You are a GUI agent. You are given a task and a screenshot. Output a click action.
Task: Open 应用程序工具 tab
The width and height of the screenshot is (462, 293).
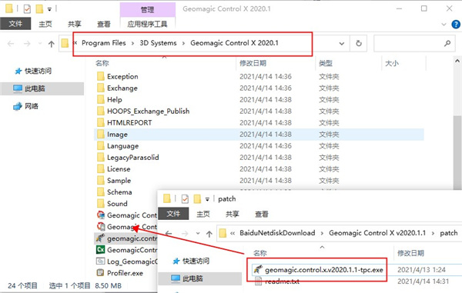coord(147,24)
